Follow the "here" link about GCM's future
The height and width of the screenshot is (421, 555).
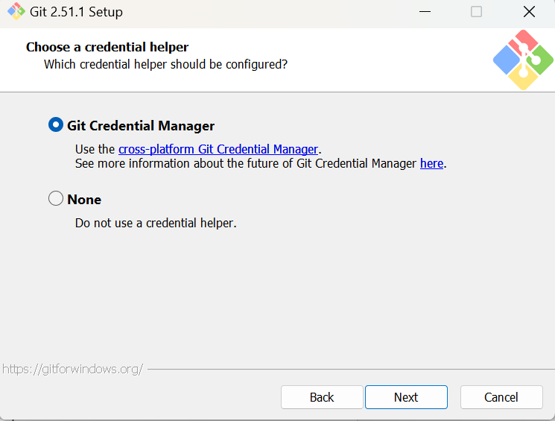pyautogui.click(x=431, y=164)
